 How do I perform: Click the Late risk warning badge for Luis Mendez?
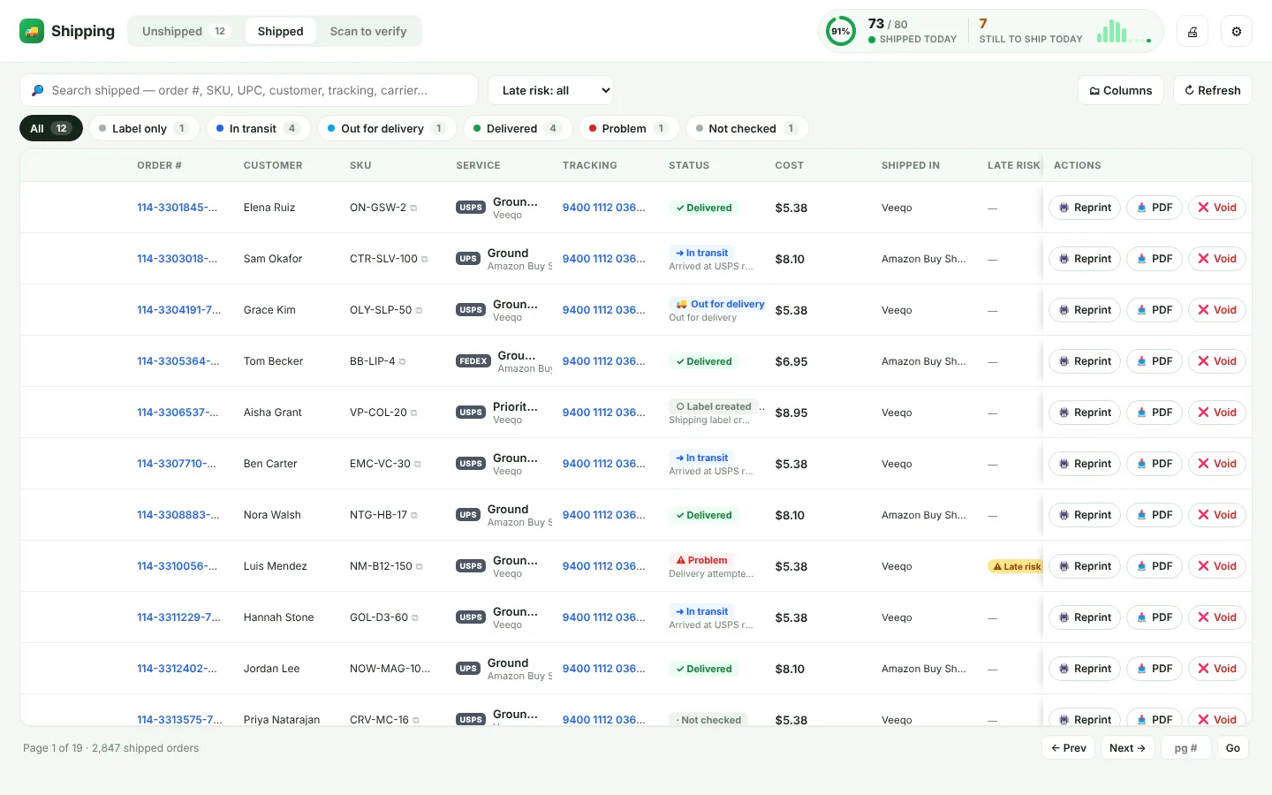pos(1016,566)
